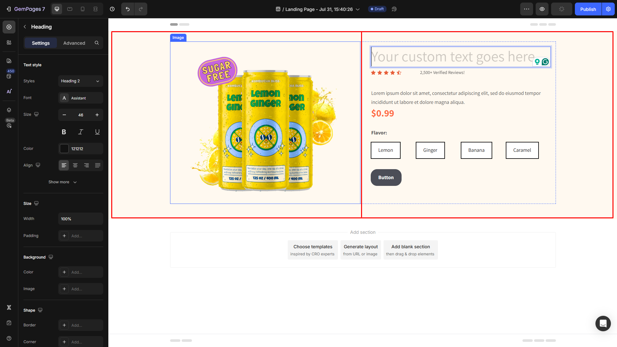This screenshot has width=617, height=347.
Task: Open the Heading 2 styles dropdown
Action: 80,81
